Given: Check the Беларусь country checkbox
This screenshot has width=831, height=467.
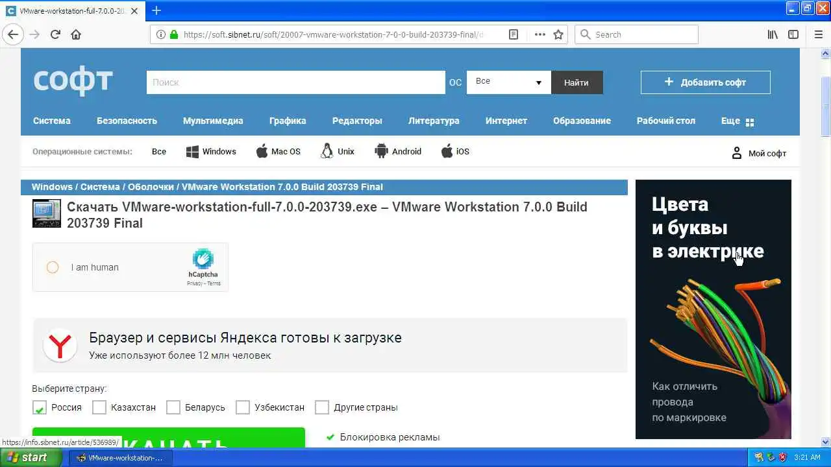Looking at the screenshot, I should [173, 407].
